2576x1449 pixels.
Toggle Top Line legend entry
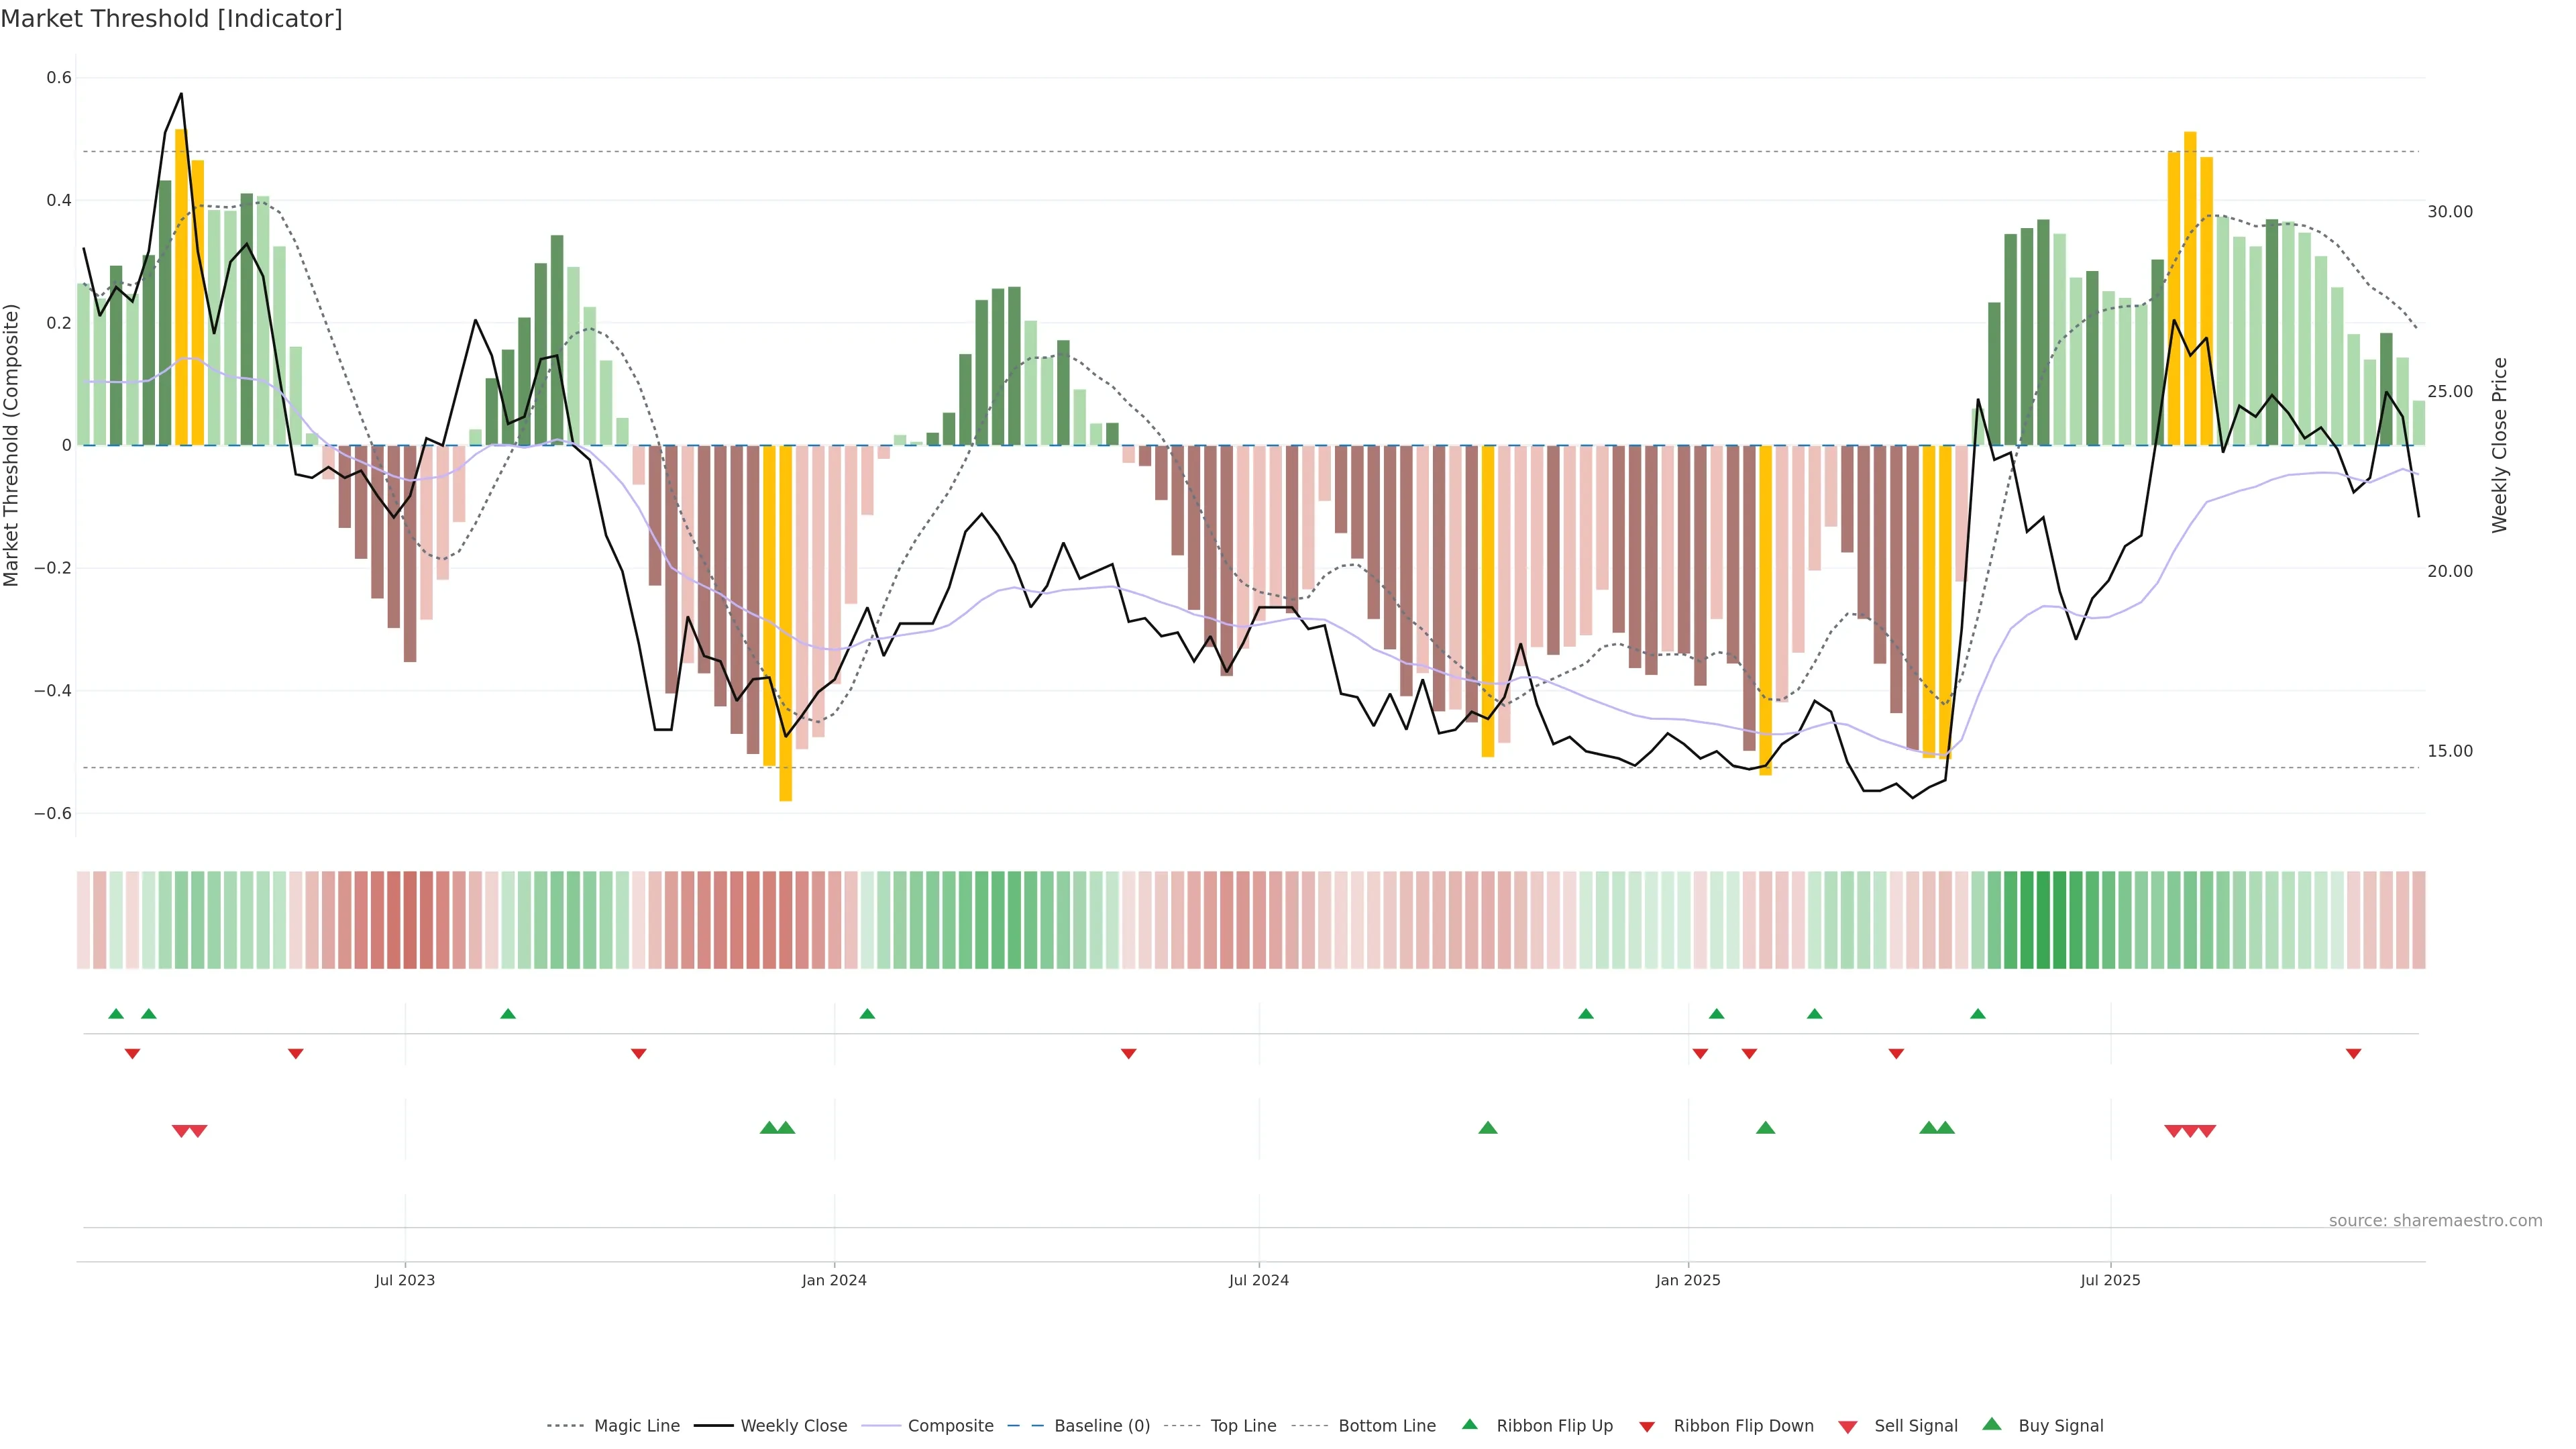pyautogui.click(x=1243, y=1426)
